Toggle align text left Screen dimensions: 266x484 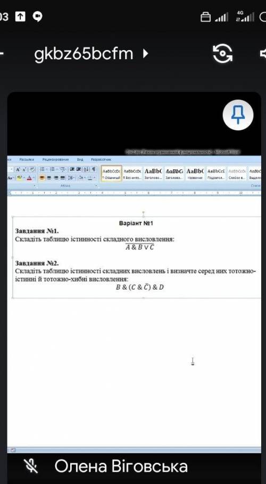pyautogui.click(x=42, y=178)
